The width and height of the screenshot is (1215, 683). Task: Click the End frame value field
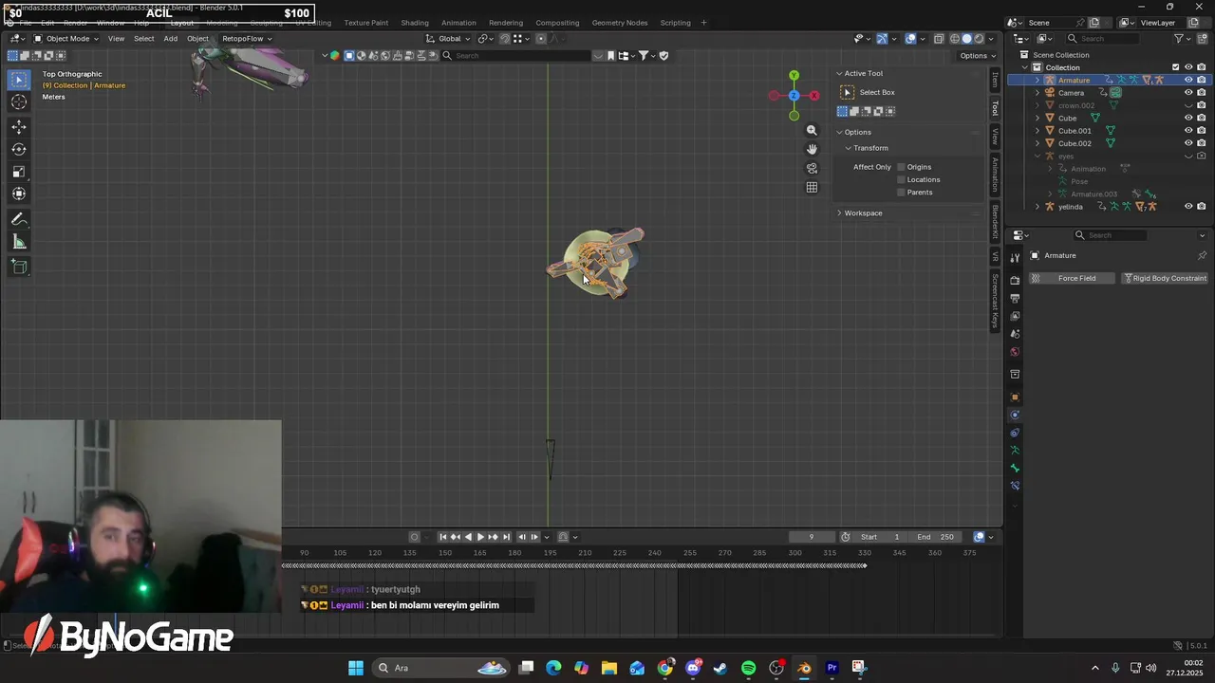click(x=935, y=537)
